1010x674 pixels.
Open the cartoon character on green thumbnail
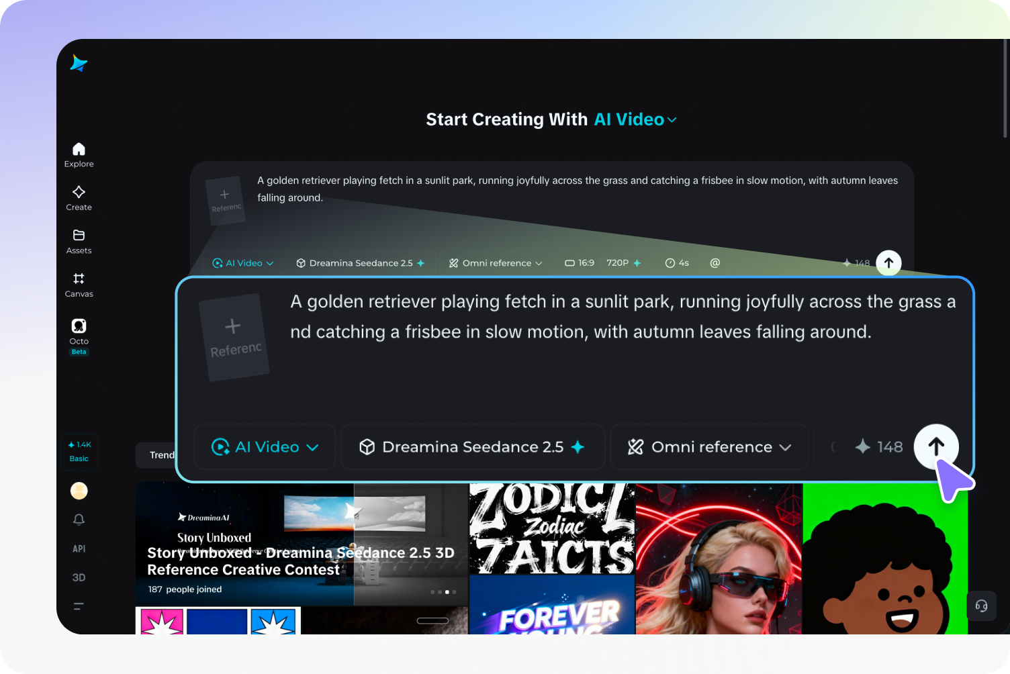885,559
